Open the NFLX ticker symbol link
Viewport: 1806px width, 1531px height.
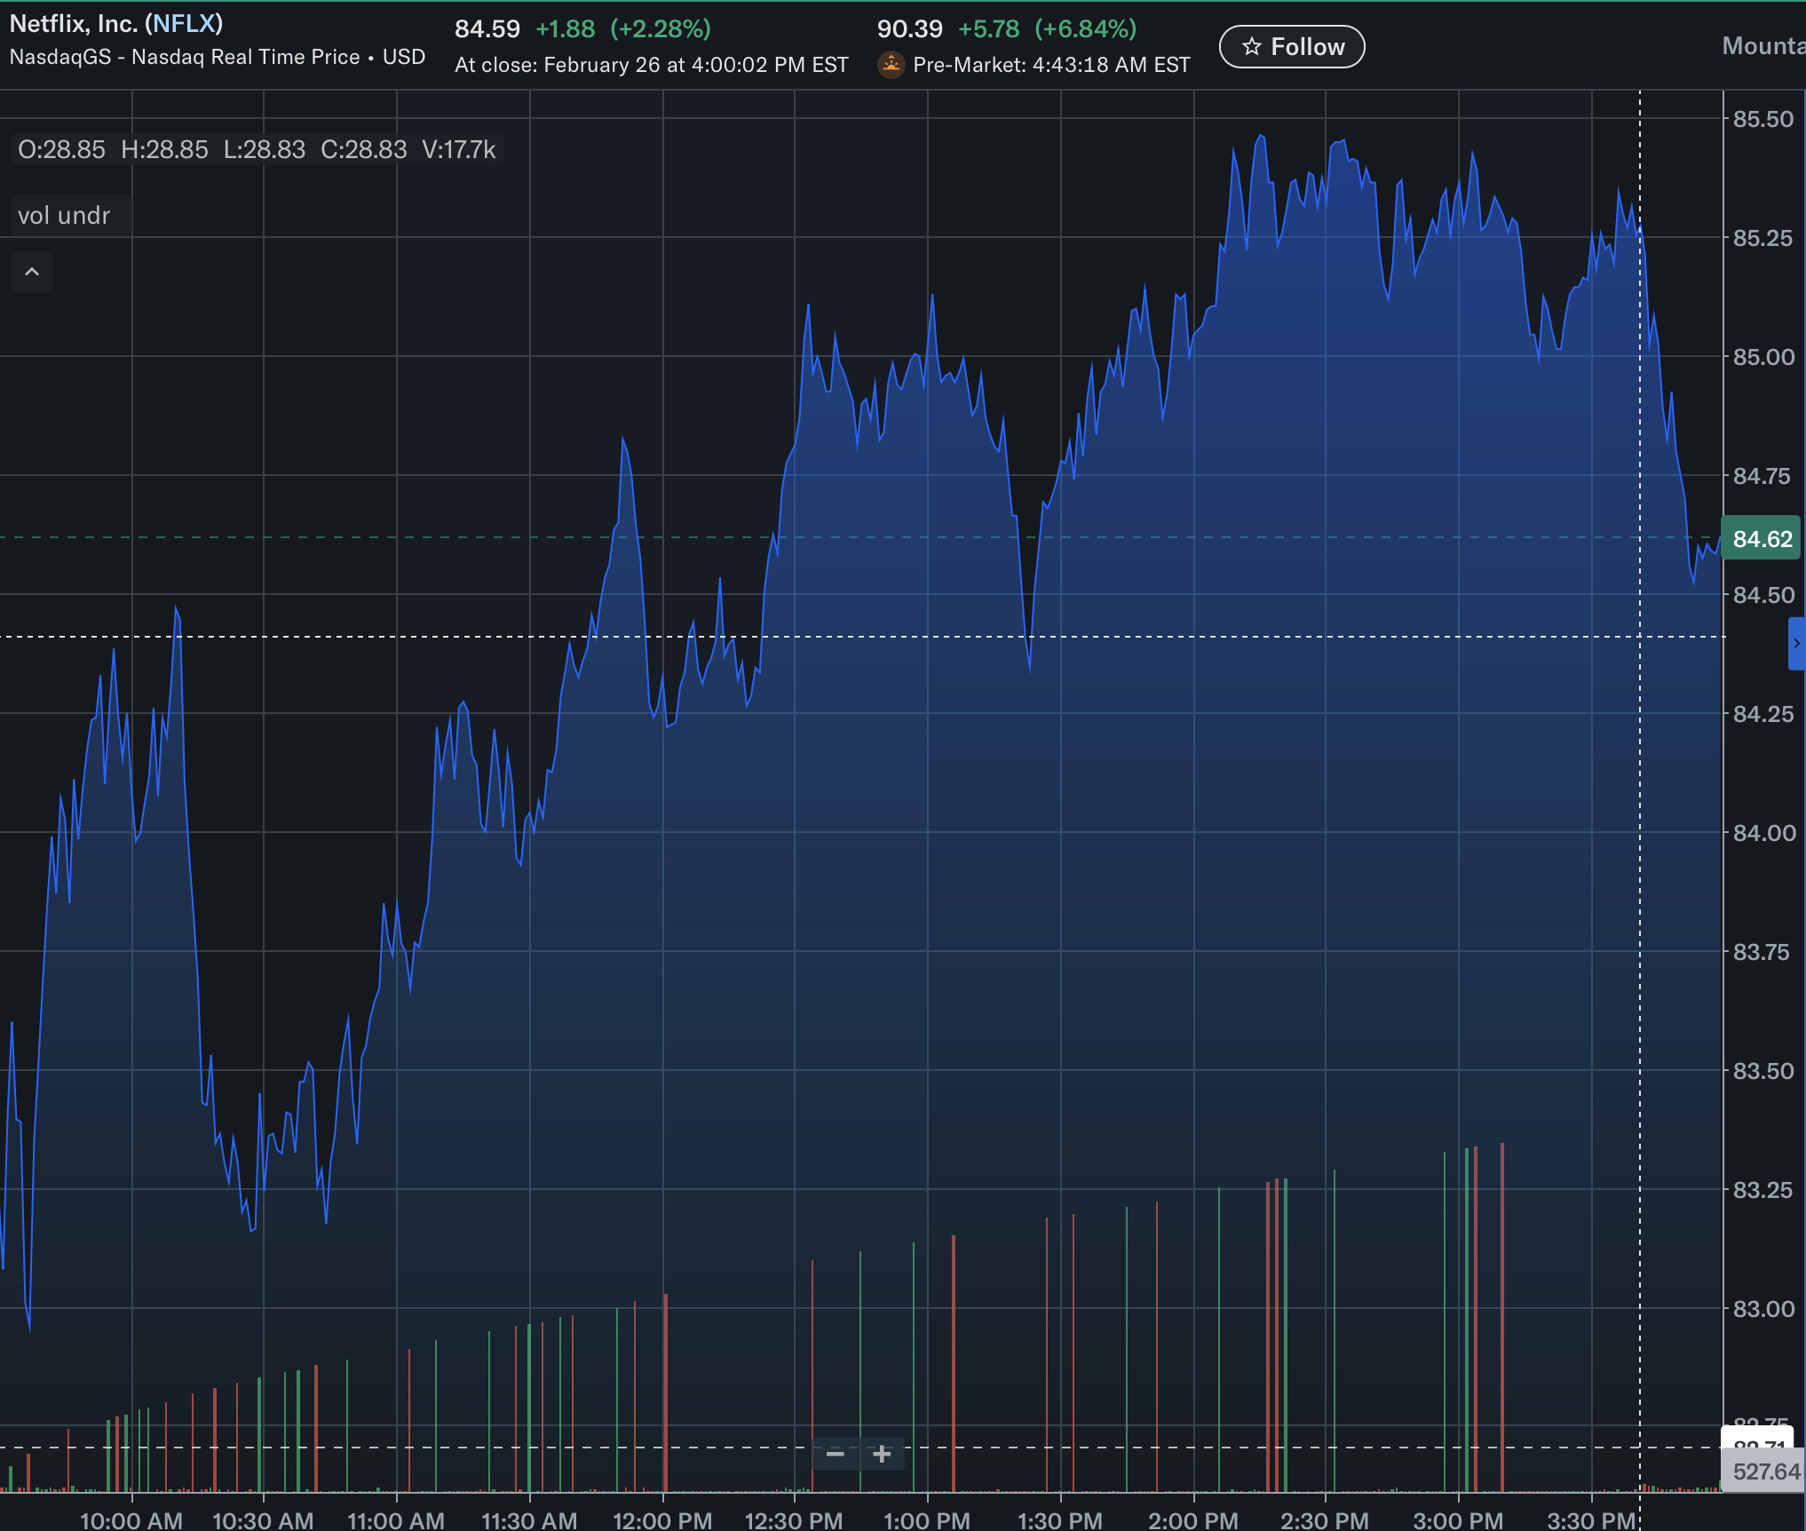184,23
